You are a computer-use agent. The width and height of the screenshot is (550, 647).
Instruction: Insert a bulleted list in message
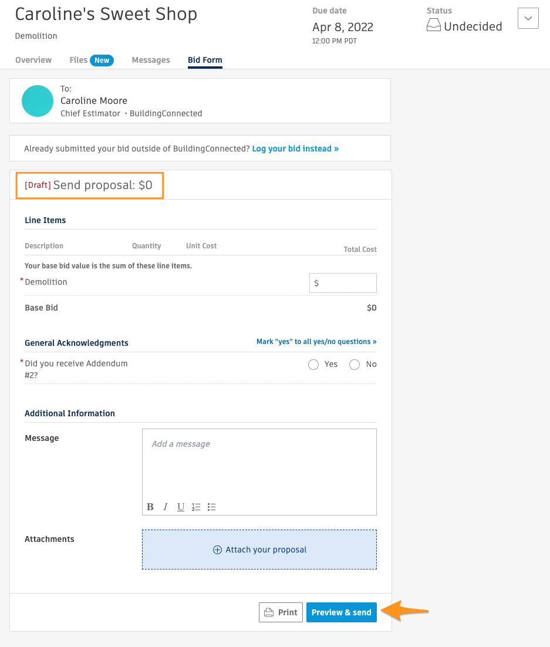[212, 507]
